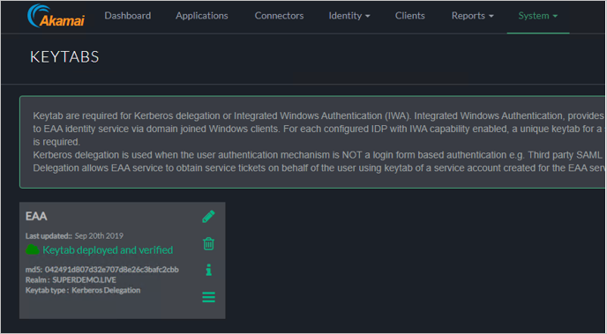Click the EAA keytab card title

[x=36, y=216]
